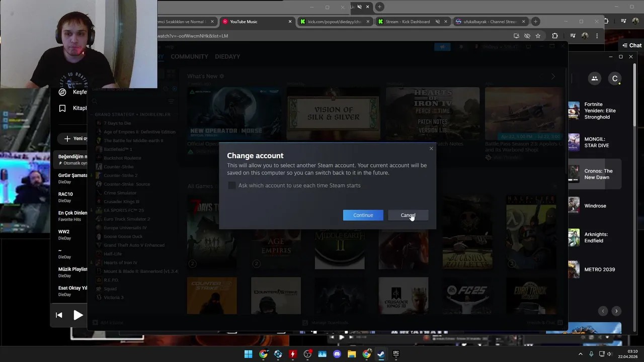Open Fortnite Yeniden: Elite Stronghold entry
The image size is (644, 362).
pyautogui.click(x=595, y=111)
